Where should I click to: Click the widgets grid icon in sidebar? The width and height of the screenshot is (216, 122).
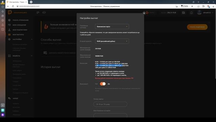pos(9,56)
